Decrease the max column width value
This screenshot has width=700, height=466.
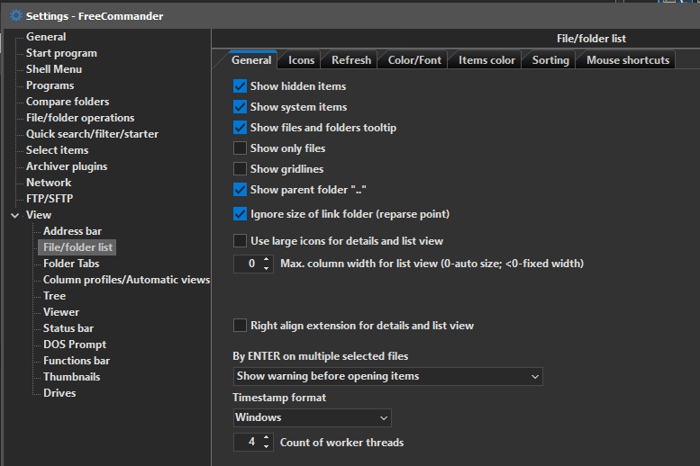point(267,268)
